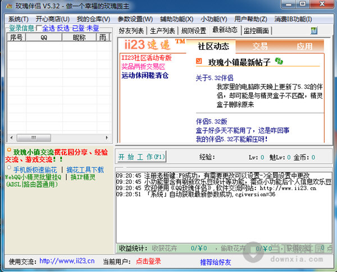Screen dimensions: 337x272
Task: Click the 未登 link
Action: pyautogui.click(x=93, y=28)
